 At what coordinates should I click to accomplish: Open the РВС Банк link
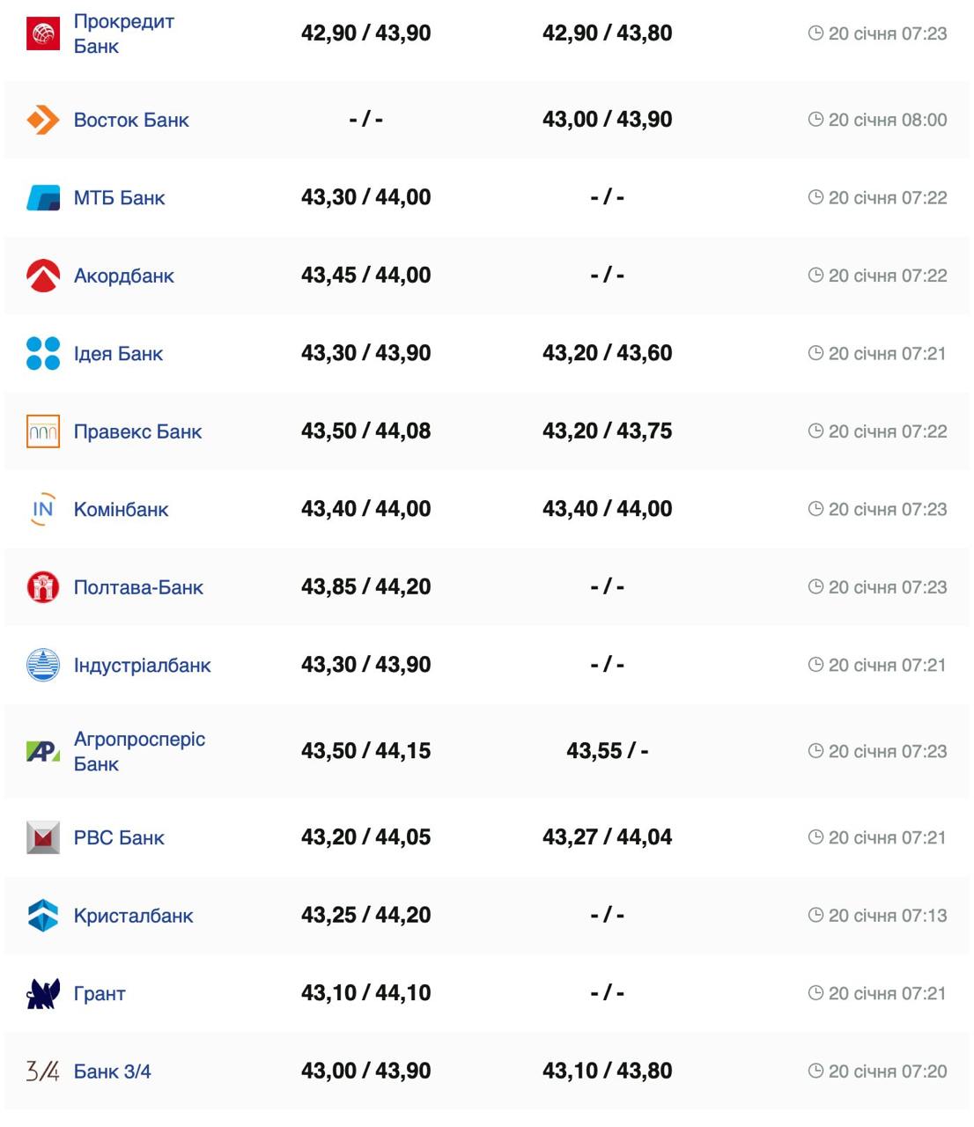pos(119,837)
